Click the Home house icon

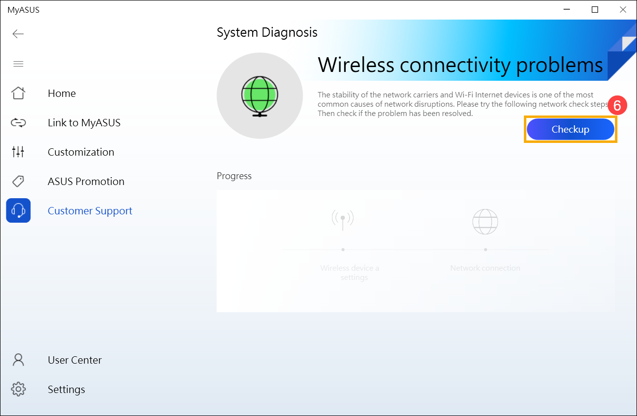(x=18, y=93)
